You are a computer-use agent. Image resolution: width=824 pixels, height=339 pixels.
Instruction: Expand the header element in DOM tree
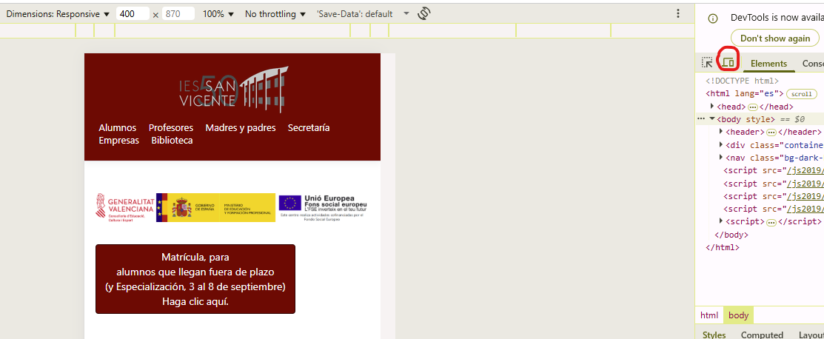pos(721,132)
